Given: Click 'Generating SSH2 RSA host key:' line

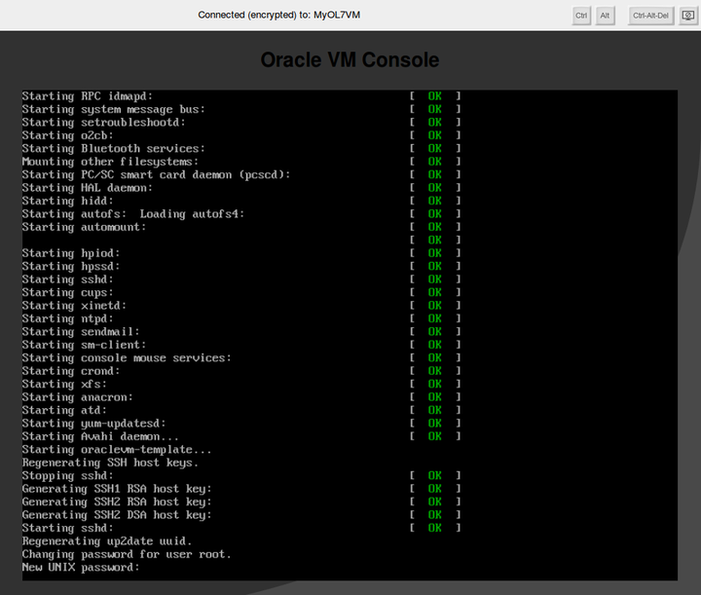Looking at the screenshot, I should pos(117,502).
